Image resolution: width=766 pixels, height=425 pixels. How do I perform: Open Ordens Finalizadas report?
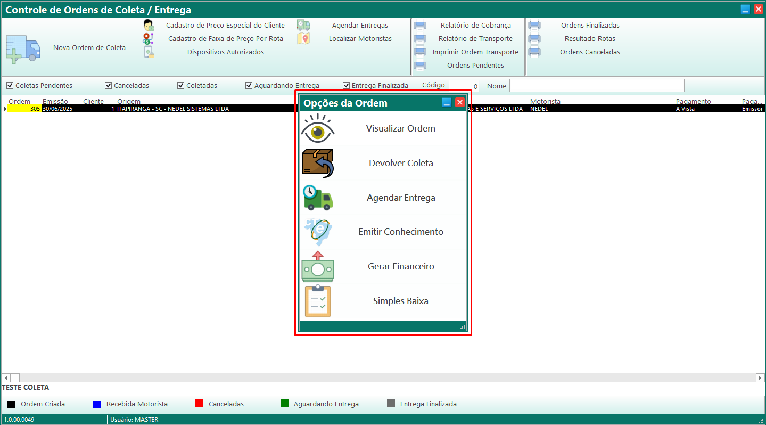pos(590,26)
